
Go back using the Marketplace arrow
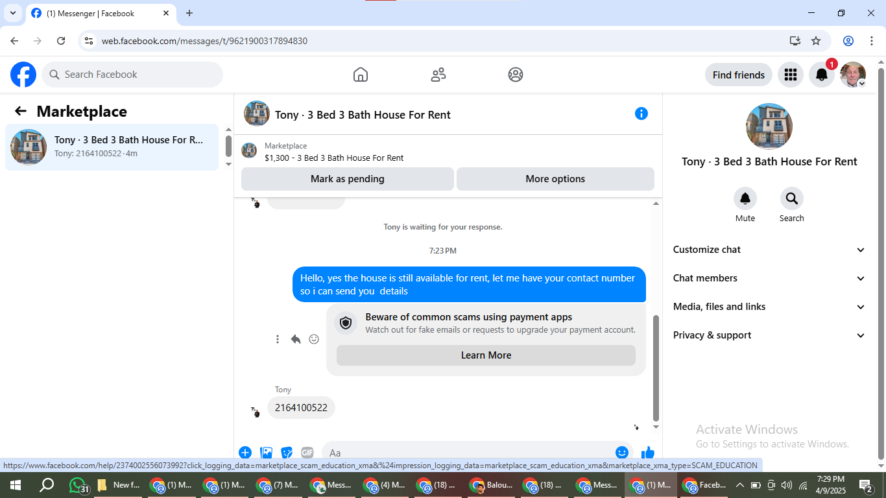(x=21, y=112)
